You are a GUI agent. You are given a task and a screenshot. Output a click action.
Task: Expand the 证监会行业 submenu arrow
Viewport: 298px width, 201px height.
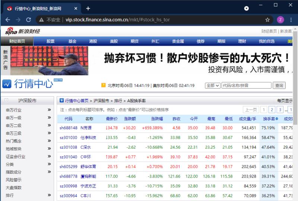click(49, 156)
